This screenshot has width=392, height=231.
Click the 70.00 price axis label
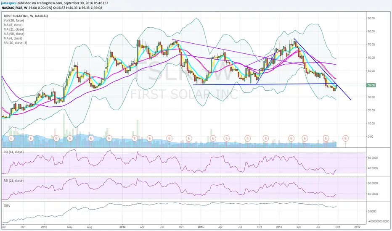tap(371, 45)
